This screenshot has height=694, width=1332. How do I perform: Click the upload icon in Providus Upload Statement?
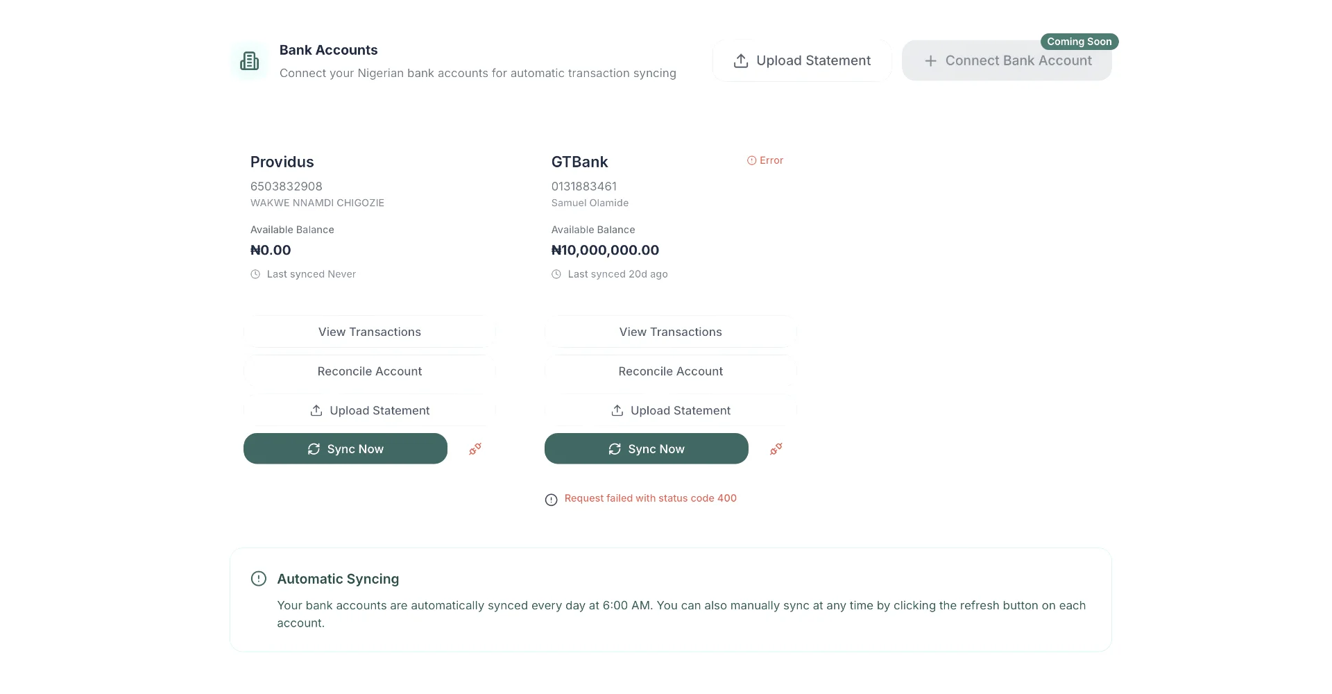coord(316,410)
